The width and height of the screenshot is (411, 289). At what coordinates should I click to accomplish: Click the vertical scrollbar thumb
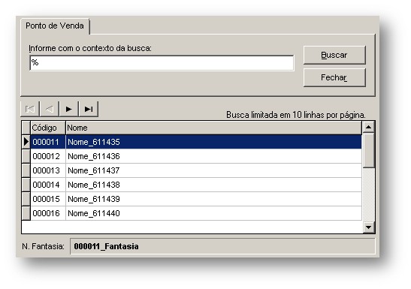(x=368, y=151)
